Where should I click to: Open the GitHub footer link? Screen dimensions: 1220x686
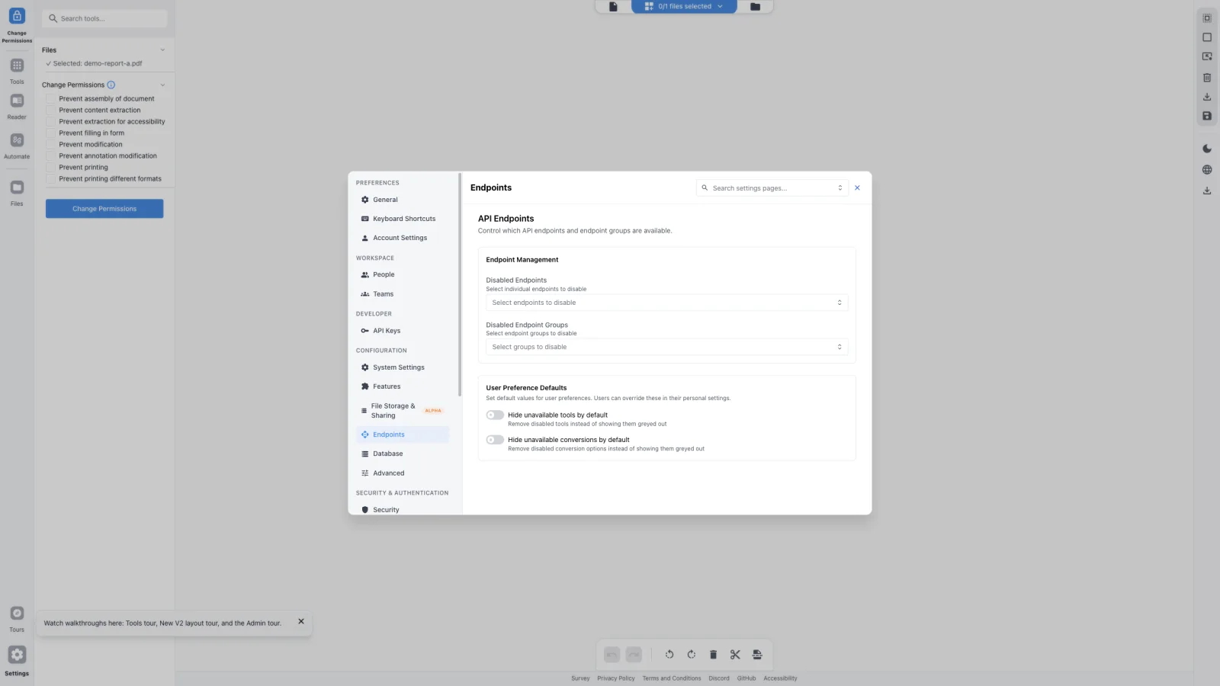[746, 678]
